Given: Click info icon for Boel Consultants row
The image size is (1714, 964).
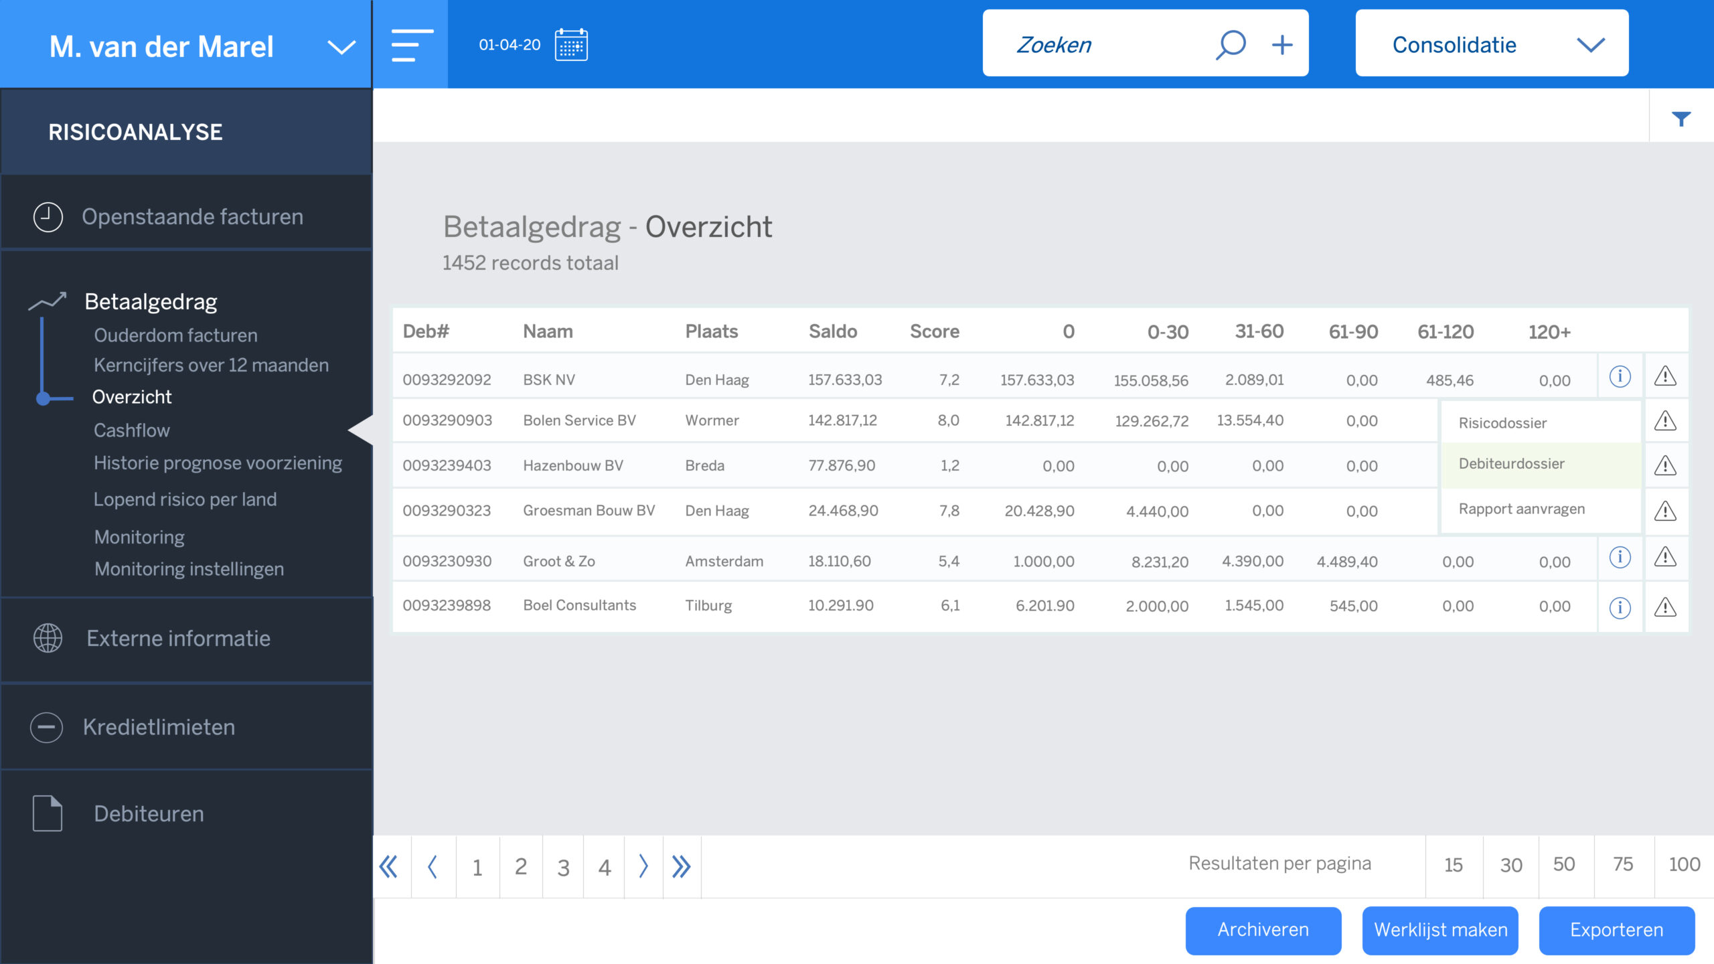Looking at the screenshot, I should (x=1620, y=607).
